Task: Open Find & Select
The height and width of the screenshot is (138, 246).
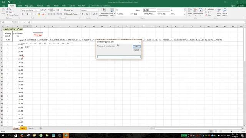Action: tap(224, 12)
